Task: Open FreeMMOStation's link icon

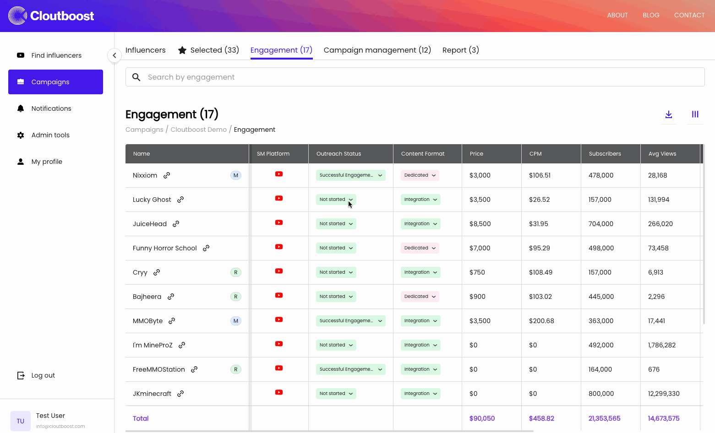Action: [194, 369]
